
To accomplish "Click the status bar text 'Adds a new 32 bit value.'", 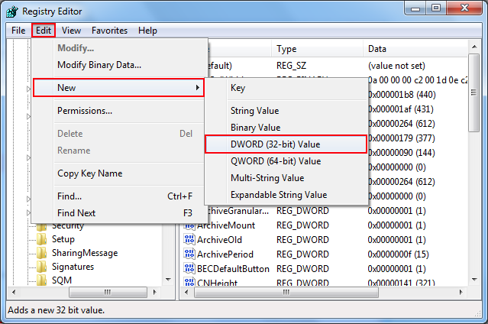I will coord(56,310).
